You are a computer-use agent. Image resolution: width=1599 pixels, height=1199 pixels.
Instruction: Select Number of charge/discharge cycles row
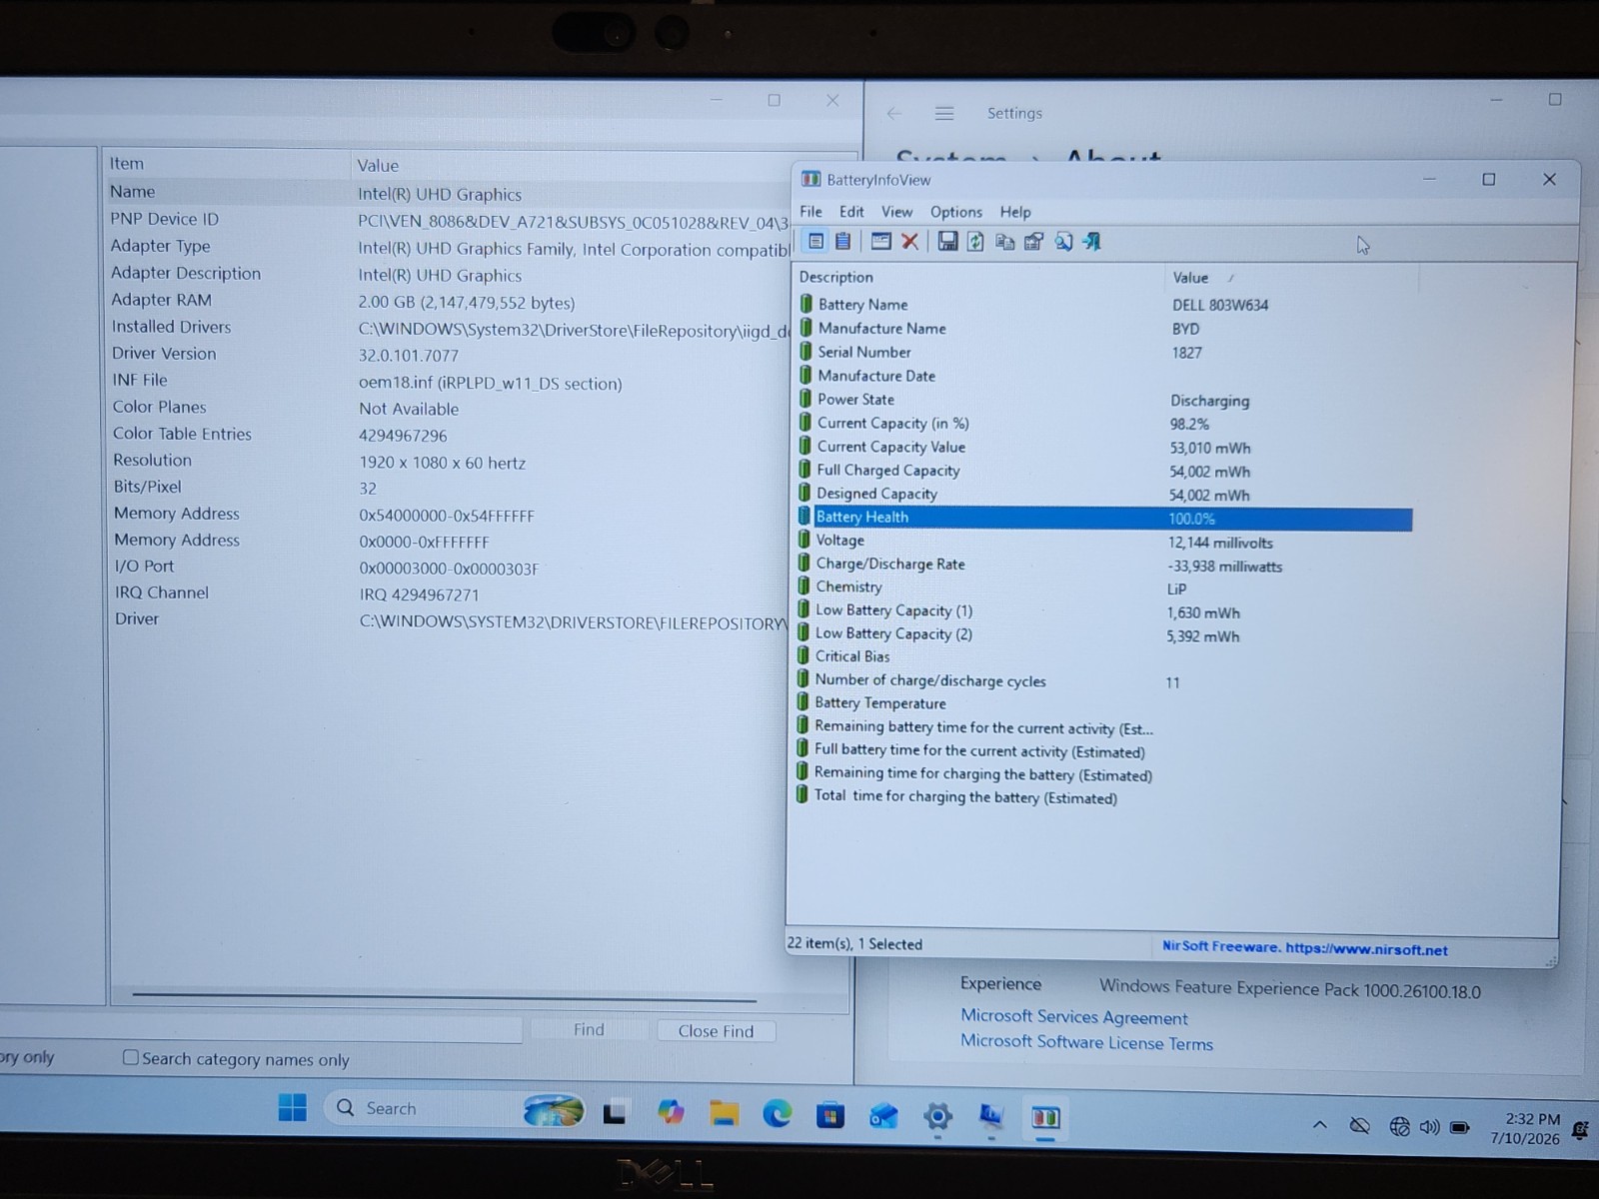coord(1103,681)
